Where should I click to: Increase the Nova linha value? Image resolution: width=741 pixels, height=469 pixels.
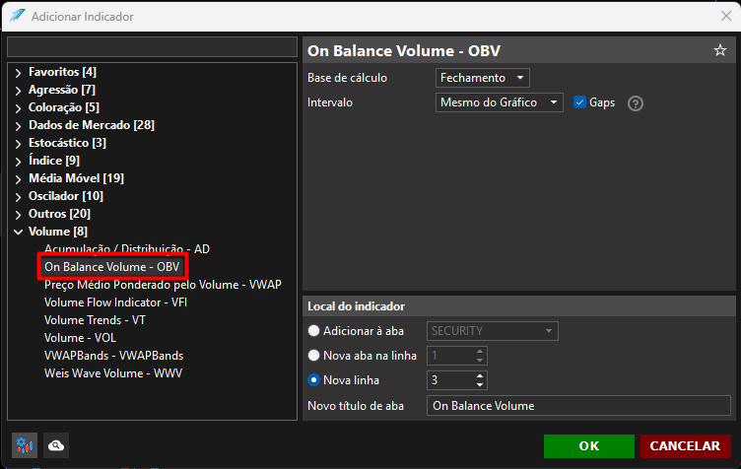click(480, 376)
